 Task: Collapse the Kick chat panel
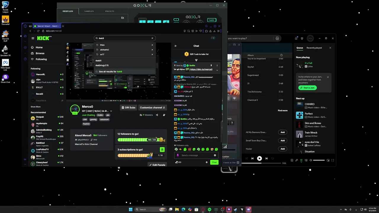(176, 46)
